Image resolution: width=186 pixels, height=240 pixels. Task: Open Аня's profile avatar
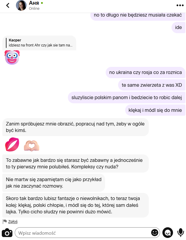click(21, 6)
